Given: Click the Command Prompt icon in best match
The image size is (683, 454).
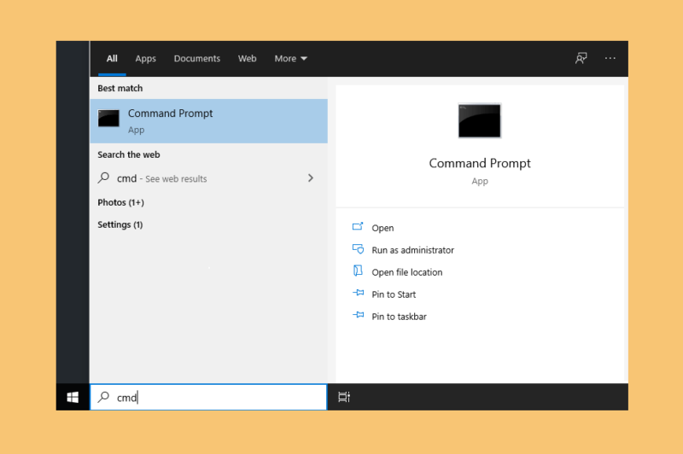Looking at the screenshot, I should pos(108,119).
